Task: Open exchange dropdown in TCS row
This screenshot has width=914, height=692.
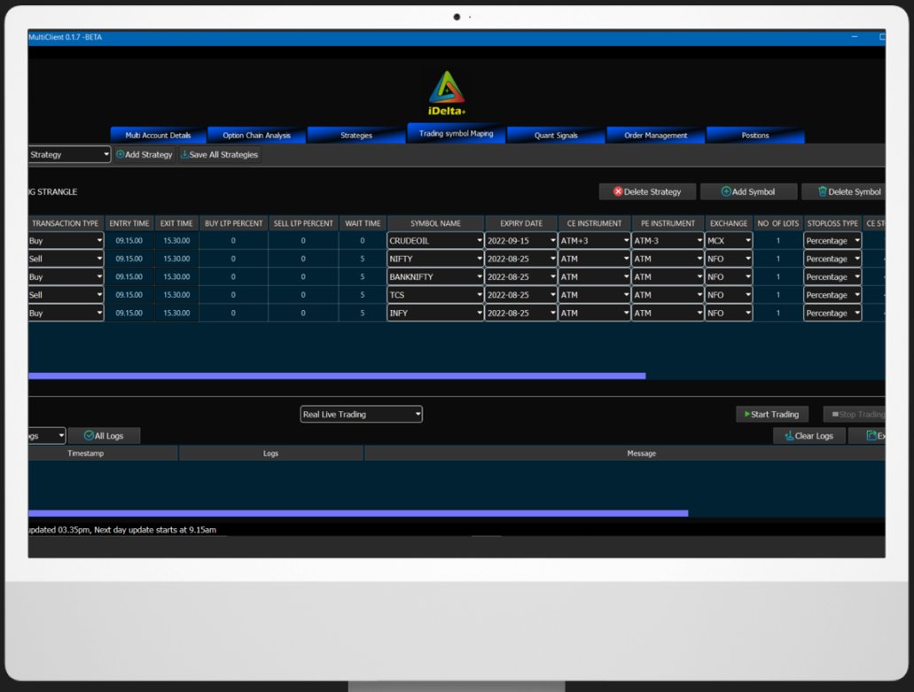Action: (729, 295)
